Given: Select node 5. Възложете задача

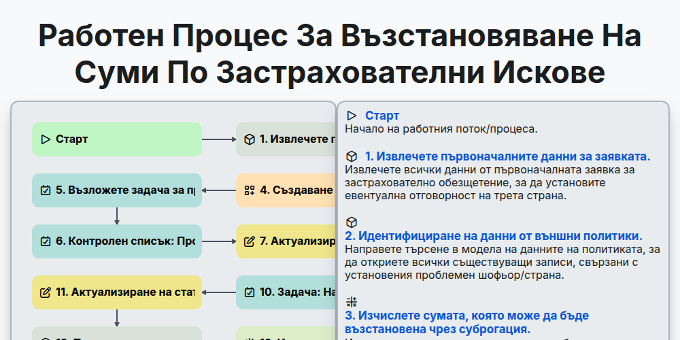Looking at the screenshot, I should (117, 190).
